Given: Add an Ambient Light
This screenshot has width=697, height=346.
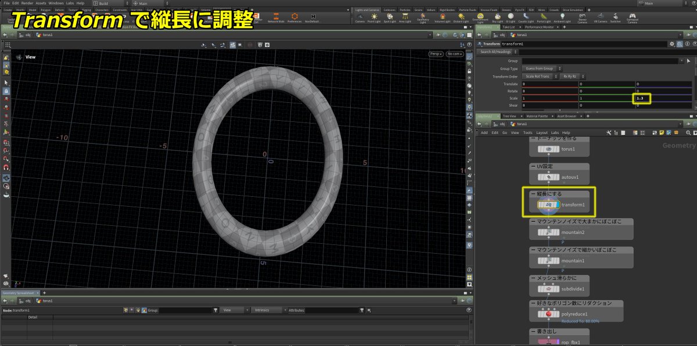Looking at the screenshot, I should click(x=563, y=19).
